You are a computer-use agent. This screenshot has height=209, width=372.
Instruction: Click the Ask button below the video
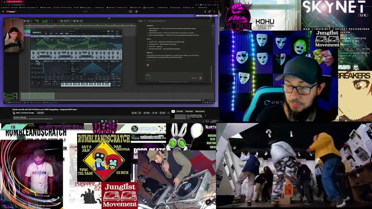coord(155,113)
